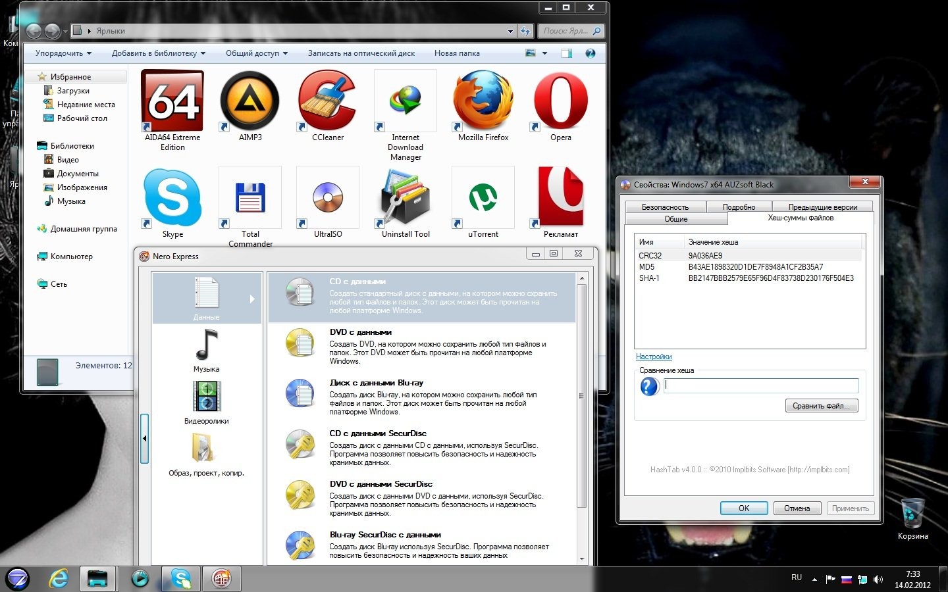This screenshot has width=948, height=592.
Task: Open the Recycle Bin Корзина on desktop
Action: 912,518
